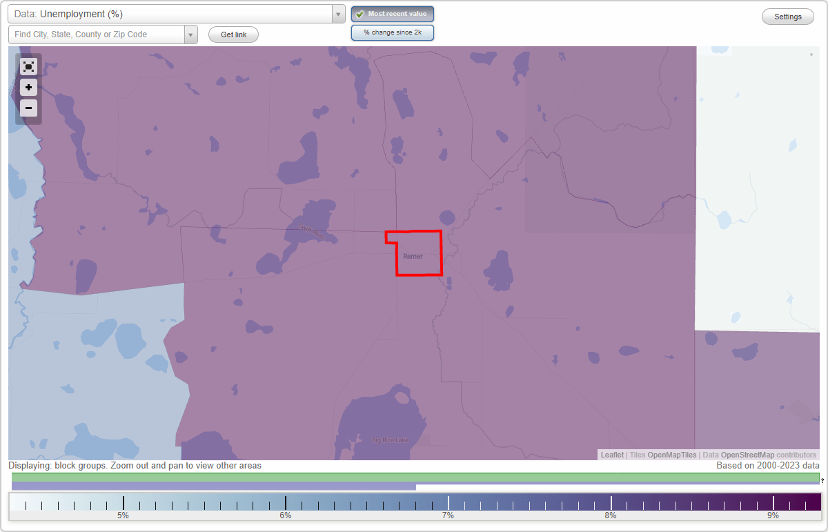Click the Remer label on map

(x=413, y=256)
